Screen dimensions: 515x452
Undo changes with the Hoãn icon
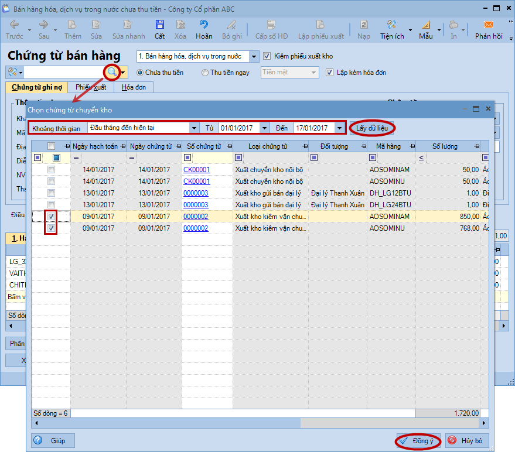point(204,25)
